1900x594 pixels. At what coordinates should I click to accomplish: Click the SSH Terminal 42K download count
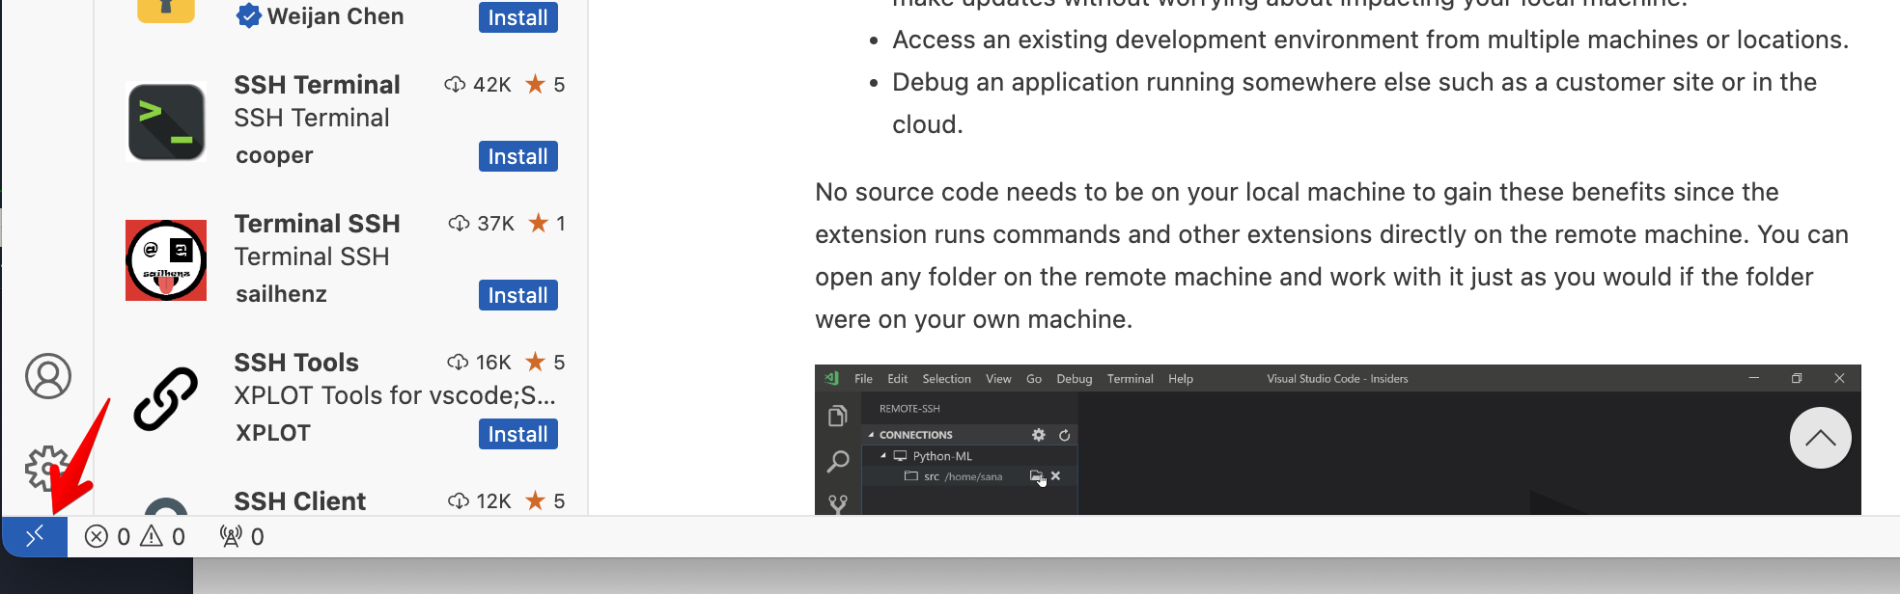pos(478,85)
